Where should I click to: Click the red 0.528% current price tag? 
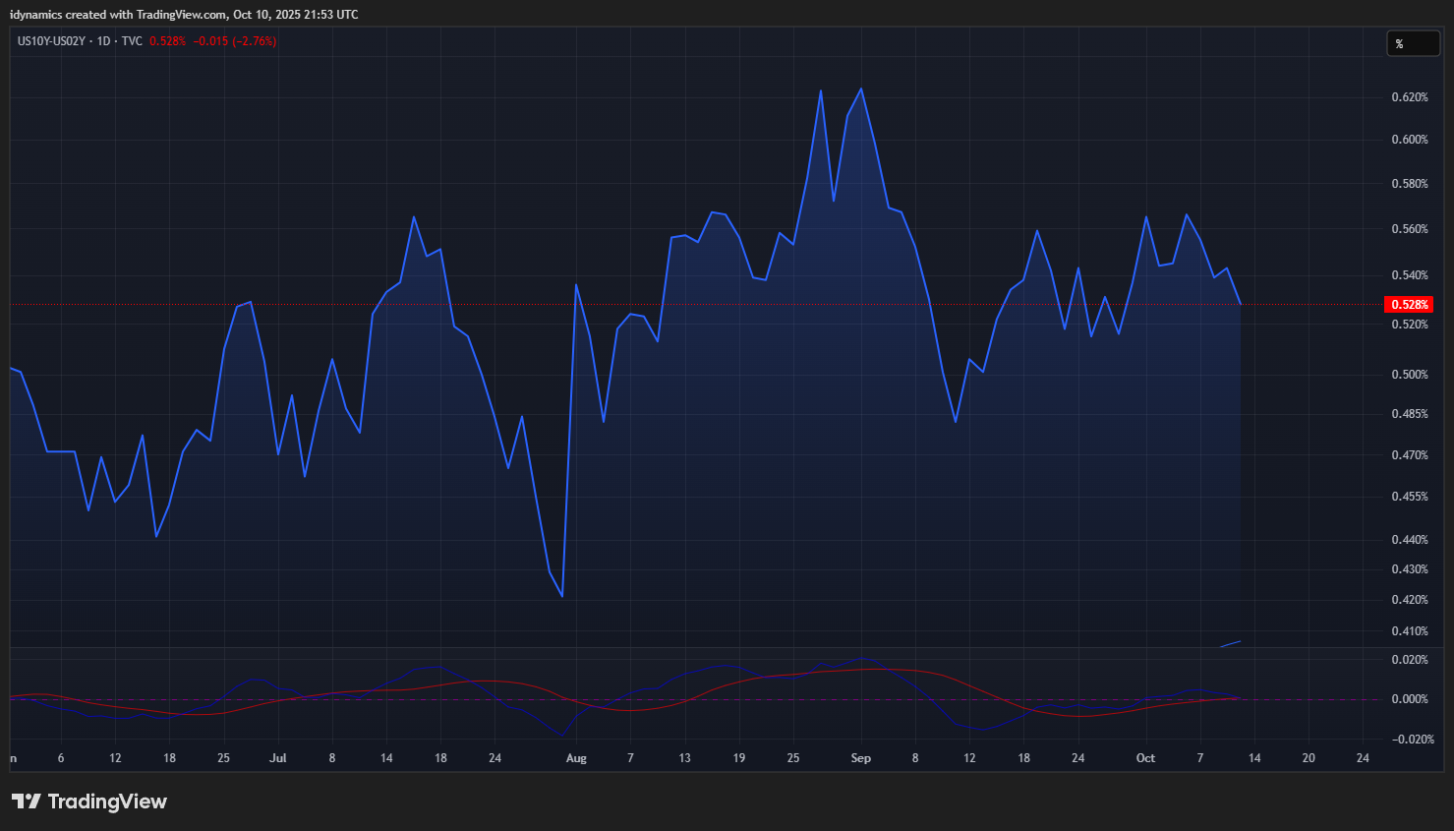point(1409,305)
